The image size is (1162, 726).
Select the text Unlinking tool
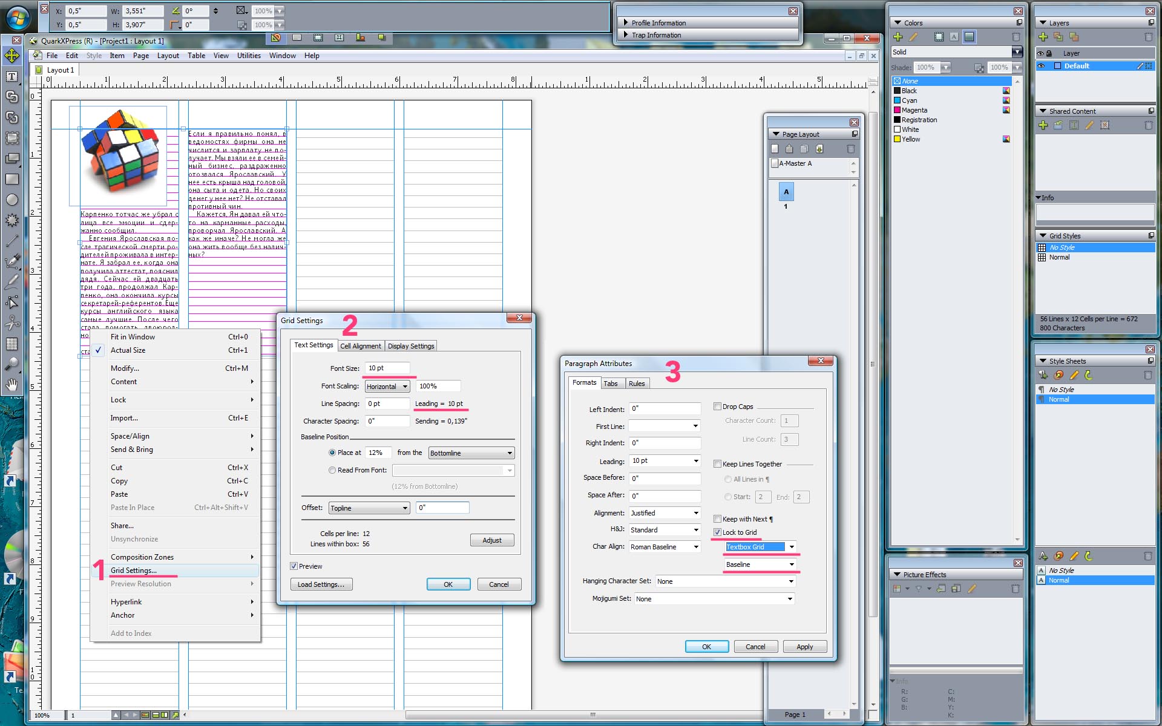[11, 117]
